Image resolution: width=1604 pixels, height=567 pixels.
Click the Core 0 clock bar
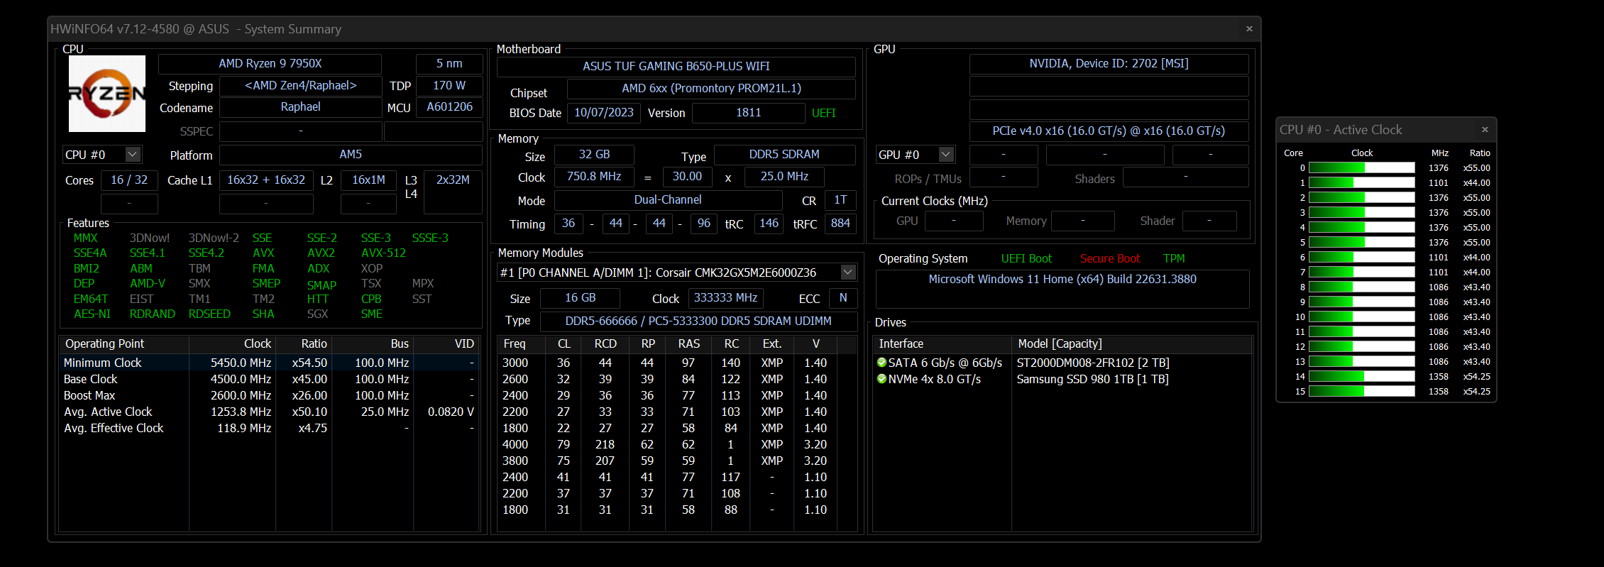[x=1361, y=168]
